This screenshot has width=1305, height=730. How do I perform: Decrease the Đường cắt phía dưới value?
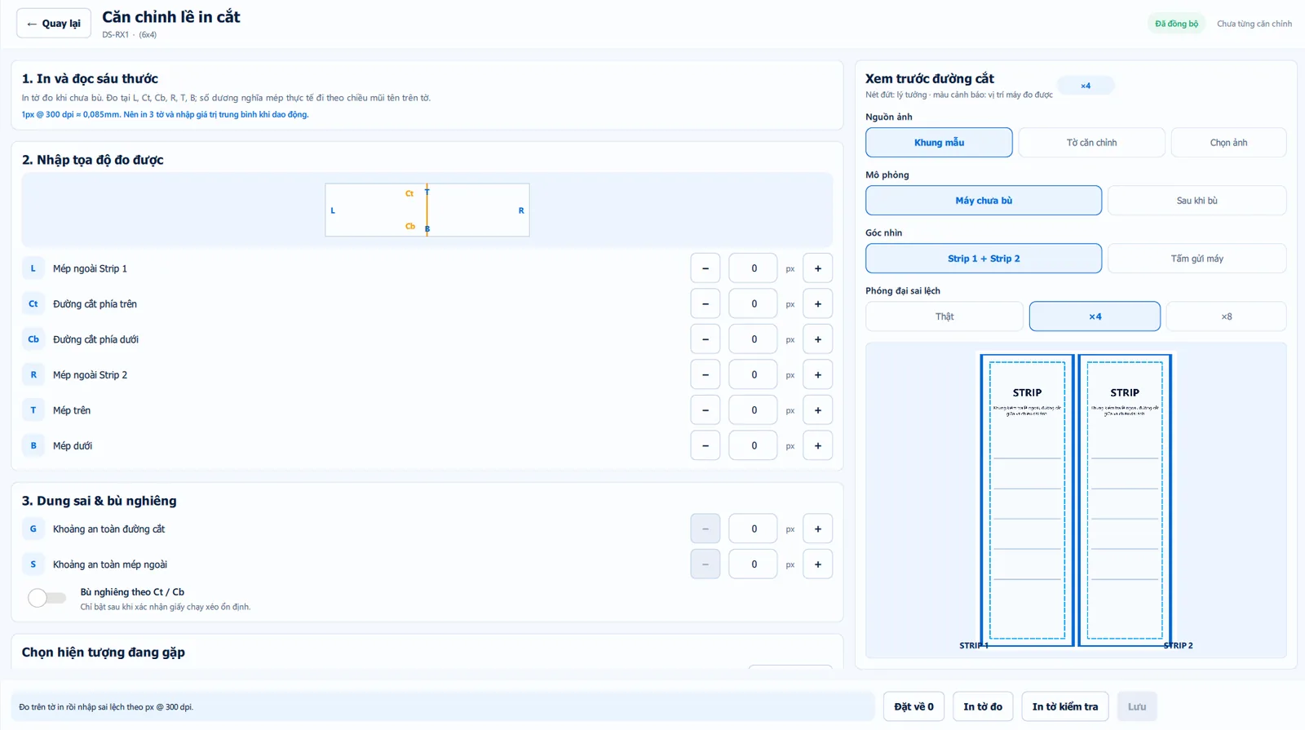point(706,339)
